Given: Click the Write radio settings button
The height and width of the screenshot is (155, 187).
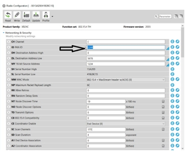Looking at the screenshot, I should pos(17,17).
